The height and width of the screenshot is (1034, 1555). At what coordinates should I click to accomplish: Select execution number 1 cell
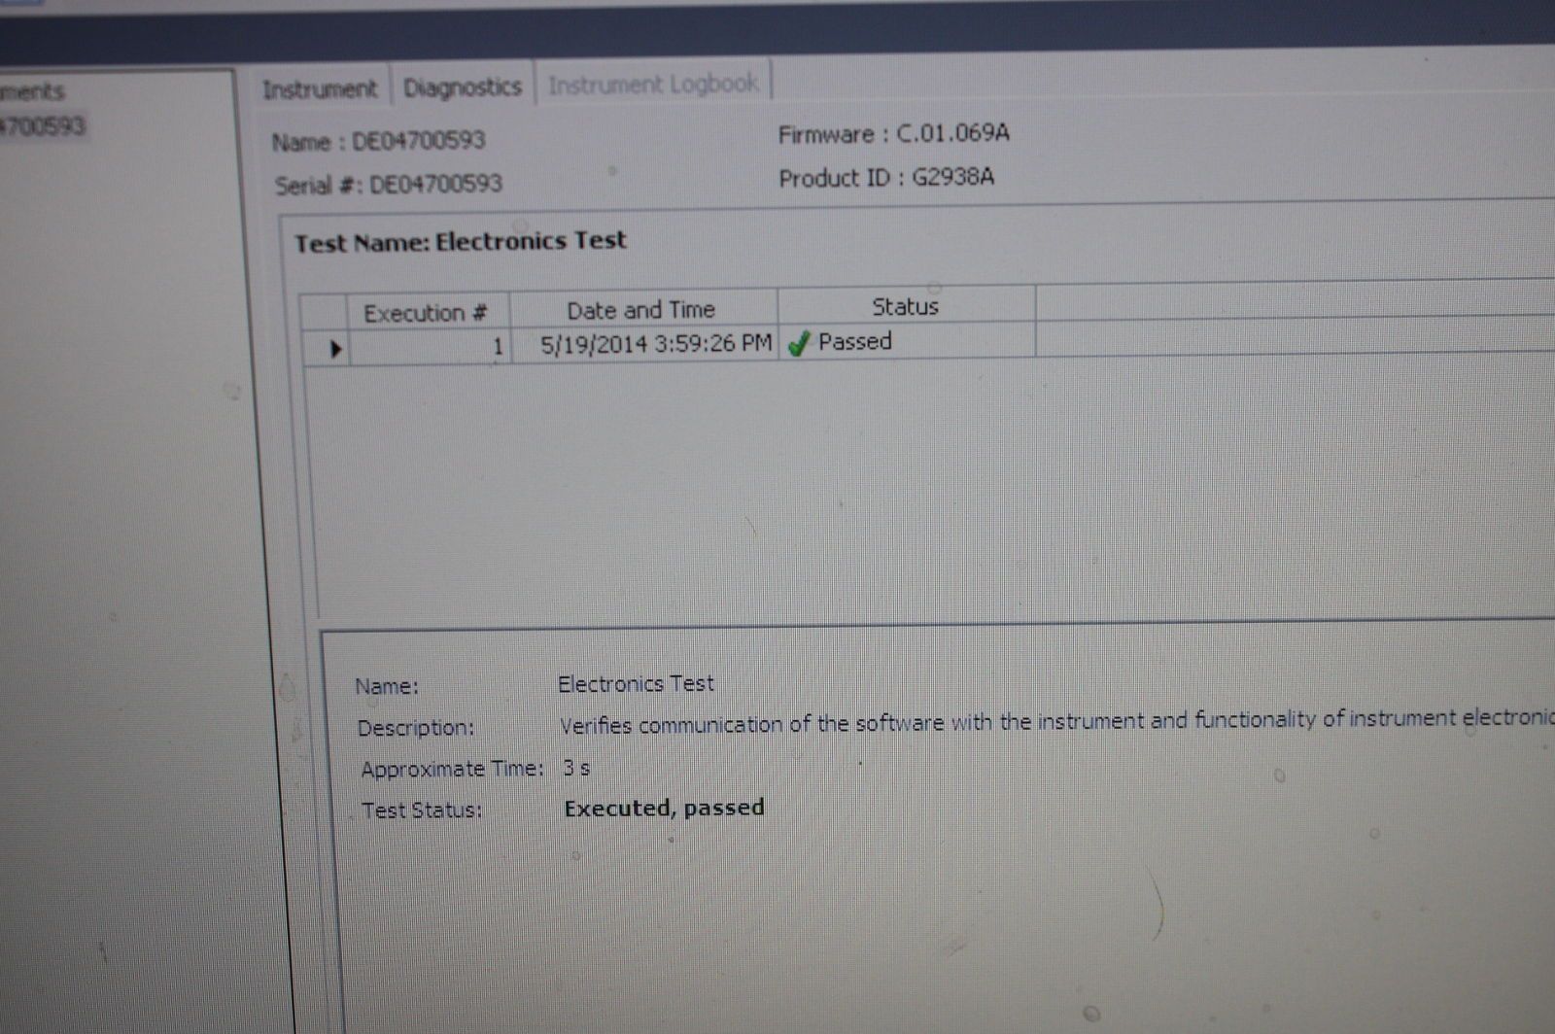point(429,346)
